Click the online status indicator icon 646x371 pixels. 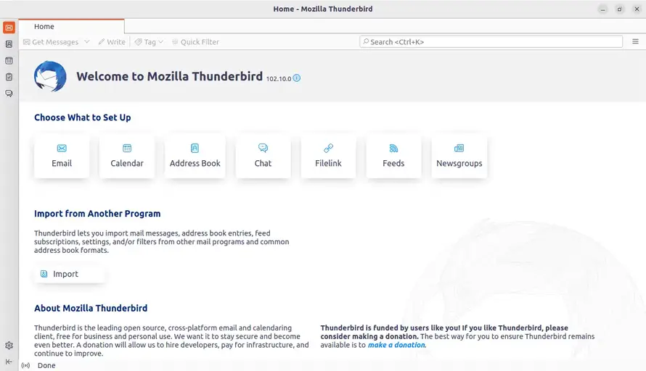pos(25,365)
